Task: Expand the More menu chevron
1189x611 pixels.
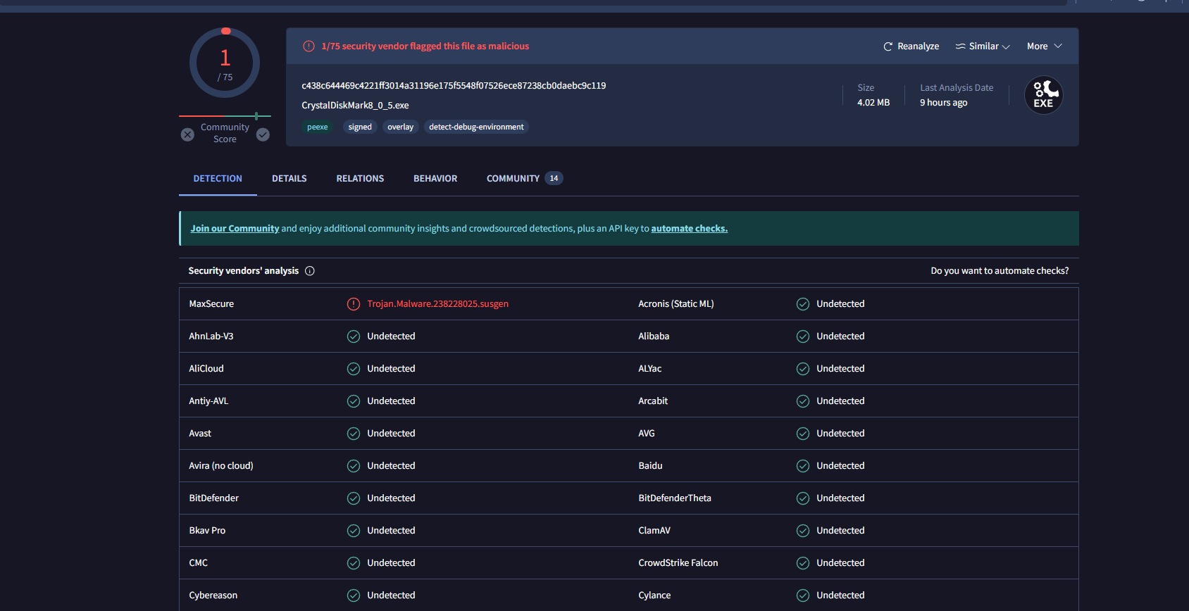Action: 1058,46
